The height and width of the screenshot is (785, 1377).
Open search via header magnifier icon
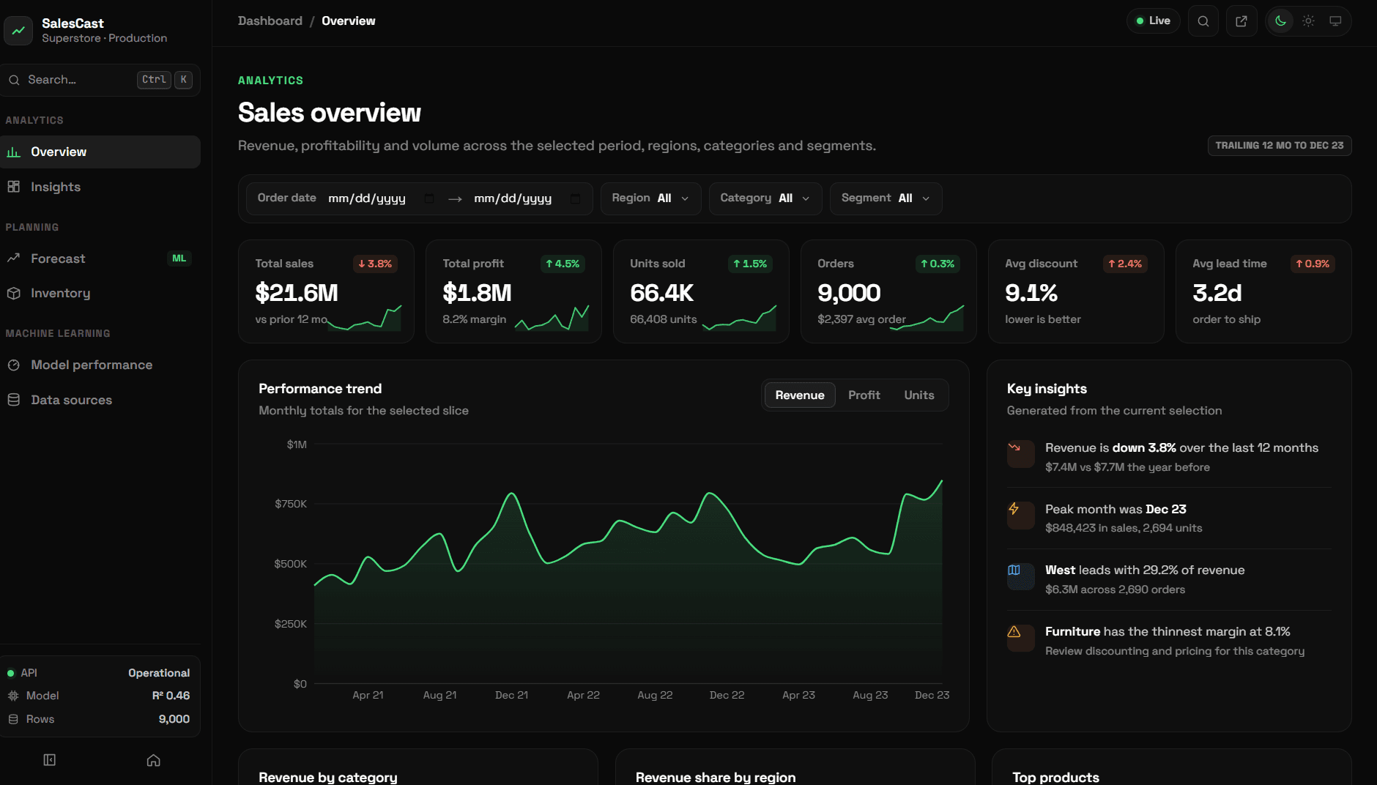pos(1203,21)
